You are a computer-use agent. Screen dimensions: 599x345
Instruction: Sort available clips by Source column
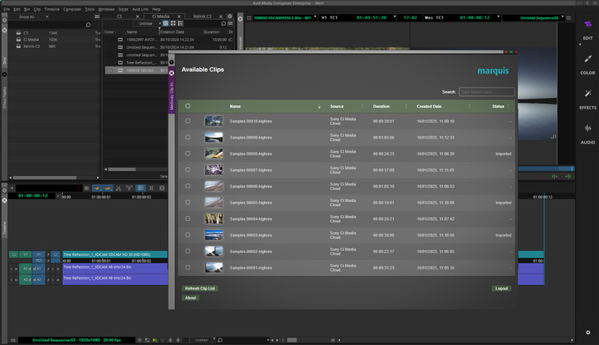(x=337, y=106)
